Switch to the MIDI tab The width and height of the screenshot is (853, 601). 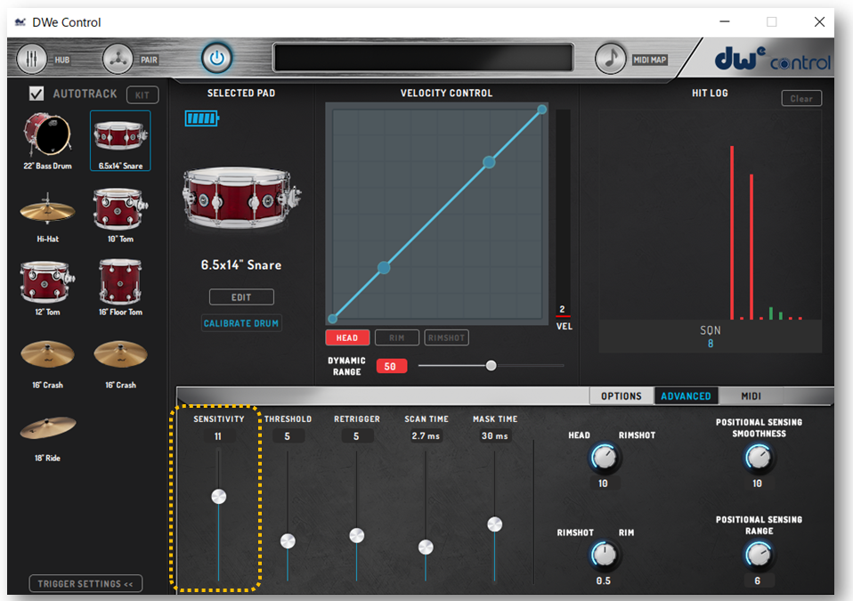(751, 396)
